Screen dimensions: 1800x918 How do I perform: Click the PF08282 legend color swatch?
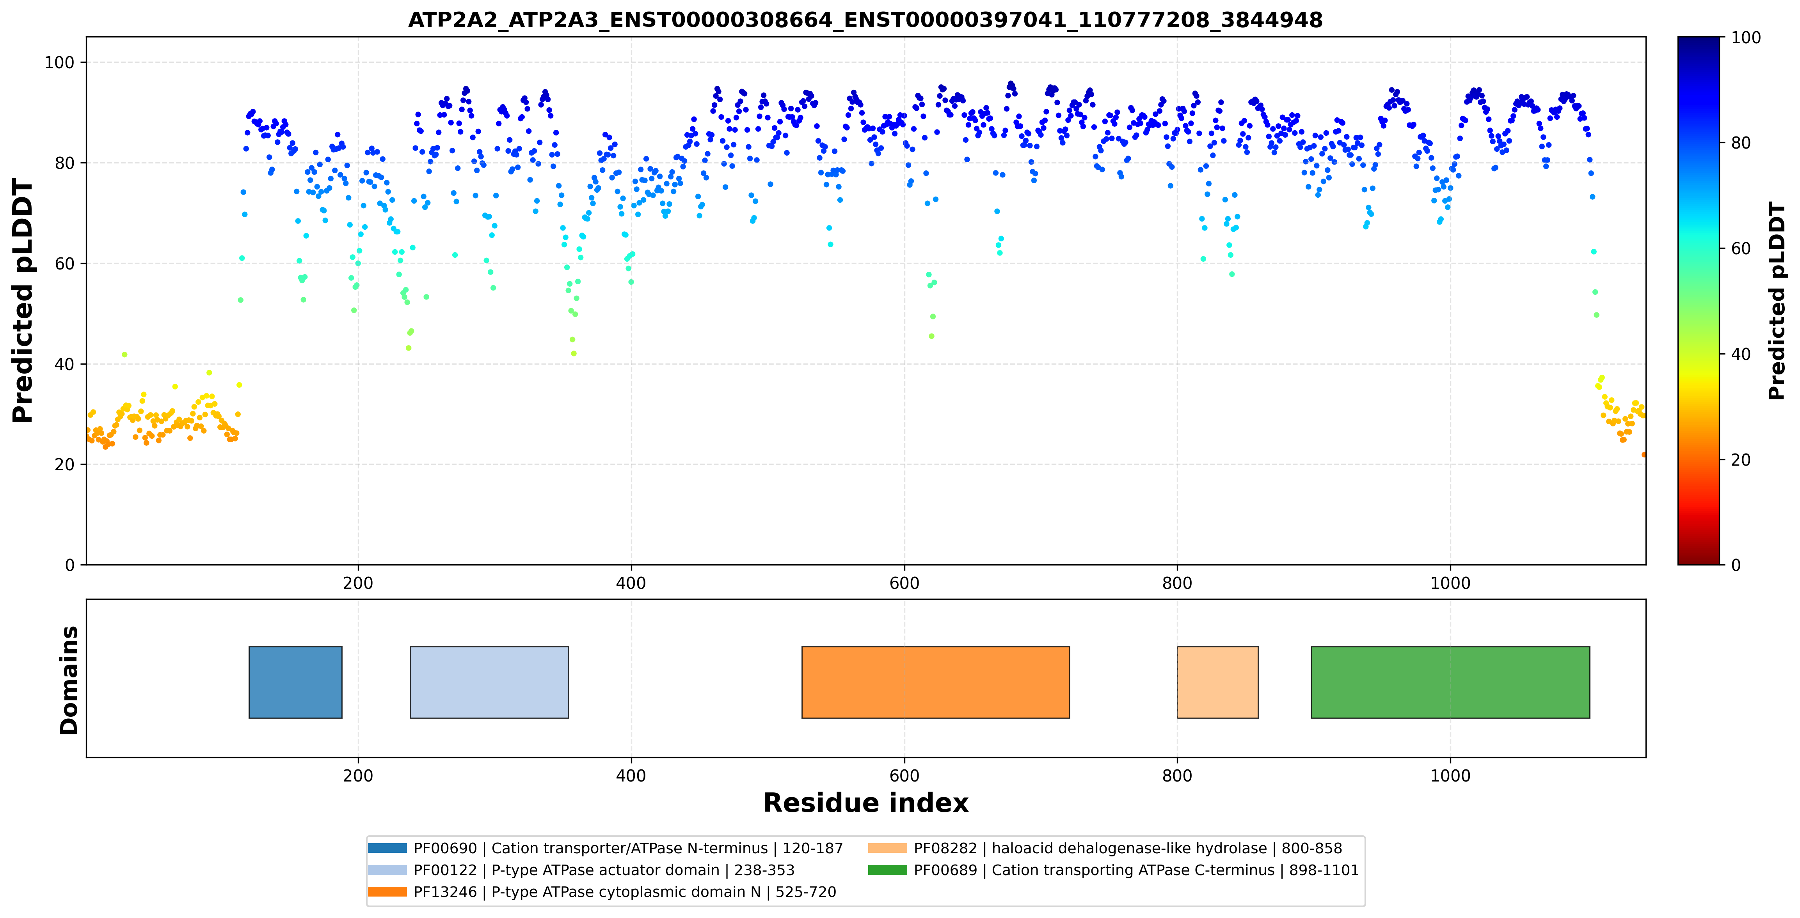[887, 848]
